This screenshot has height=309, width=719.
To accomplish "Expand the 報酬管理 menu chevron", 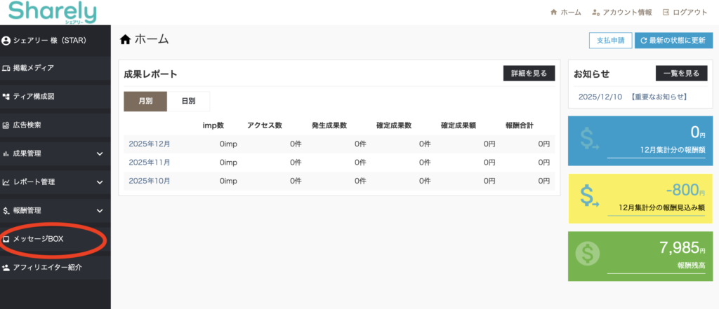I will tap(100, 210).
